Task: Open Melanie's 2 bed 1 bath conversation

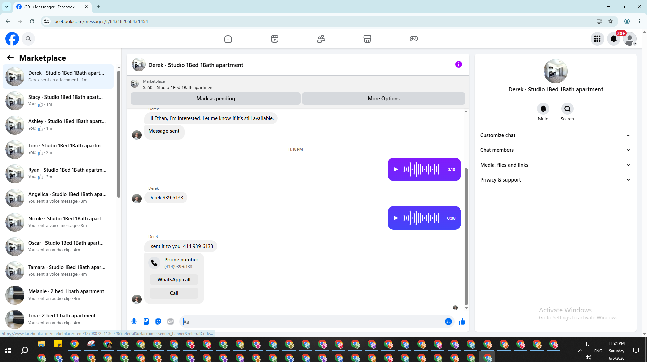Action: 58,295
